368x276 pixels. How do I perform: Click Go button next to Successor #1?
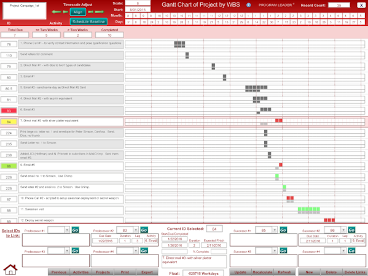[283, 230]
